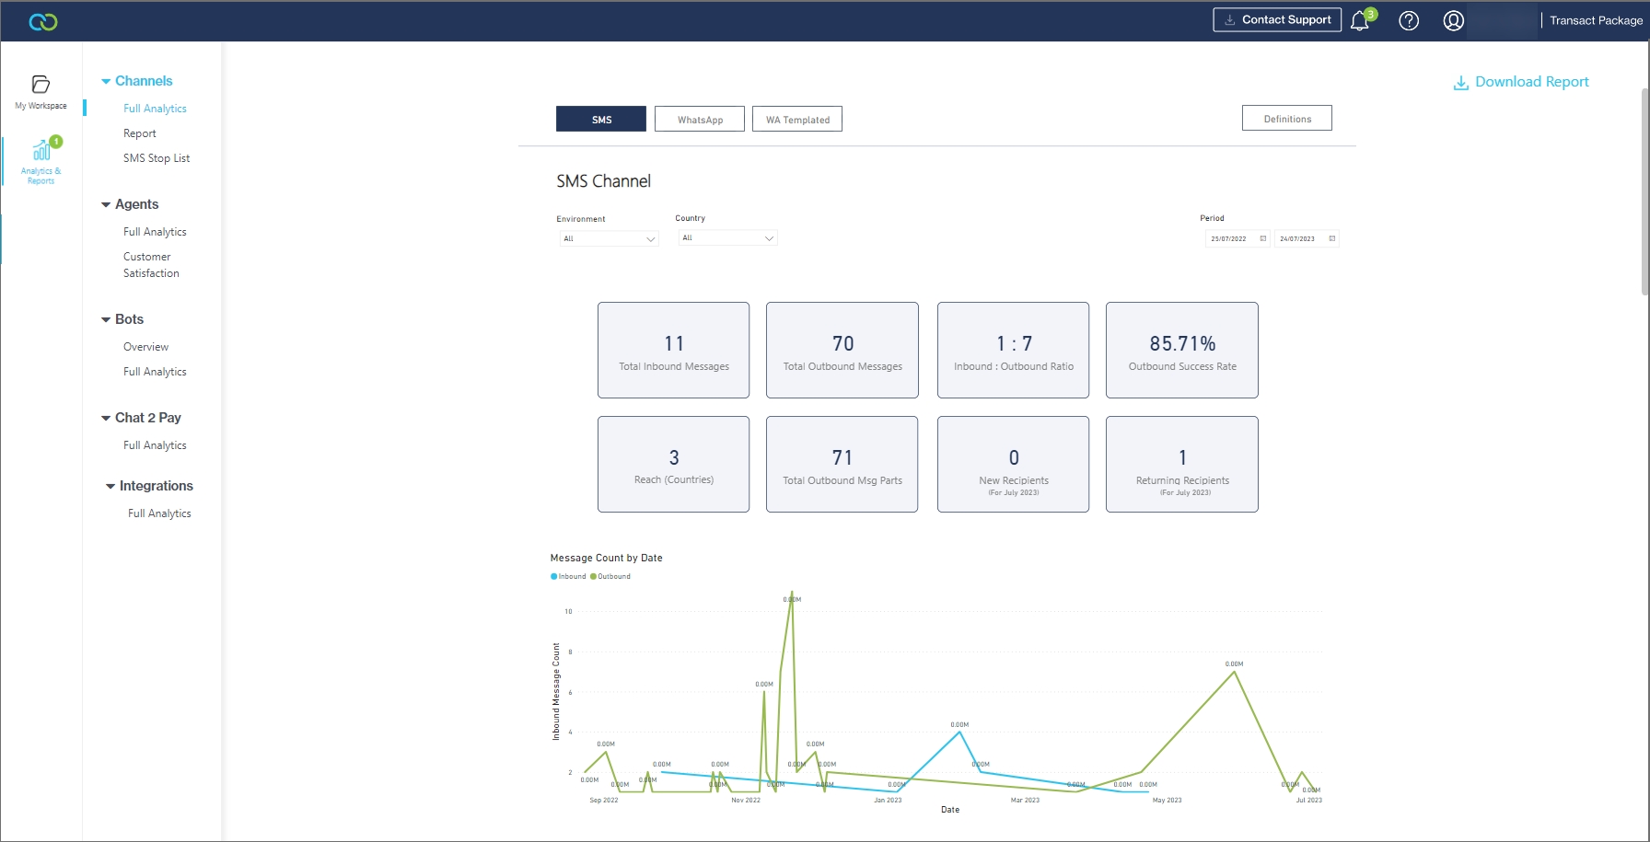Click the company logo icon in header

[42, 21]
